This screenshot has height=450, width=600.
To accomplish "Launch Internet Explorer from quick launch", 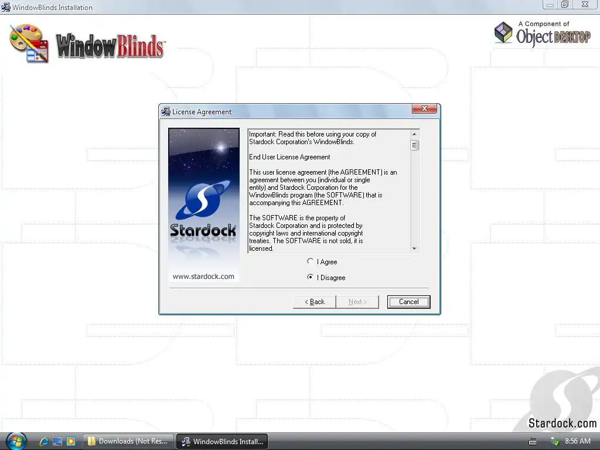I will click(44, 441).
